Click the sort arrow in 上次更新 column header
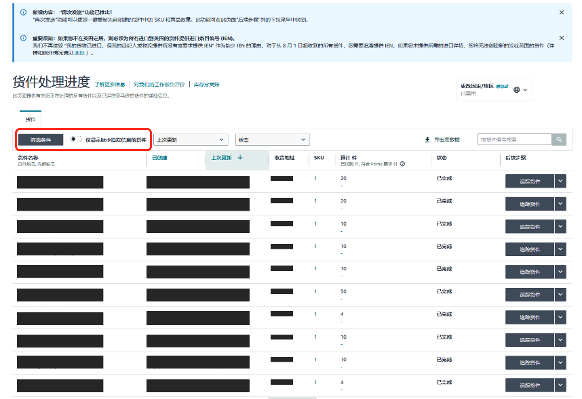Screen dimensions: 582x399 coord(240,158)
